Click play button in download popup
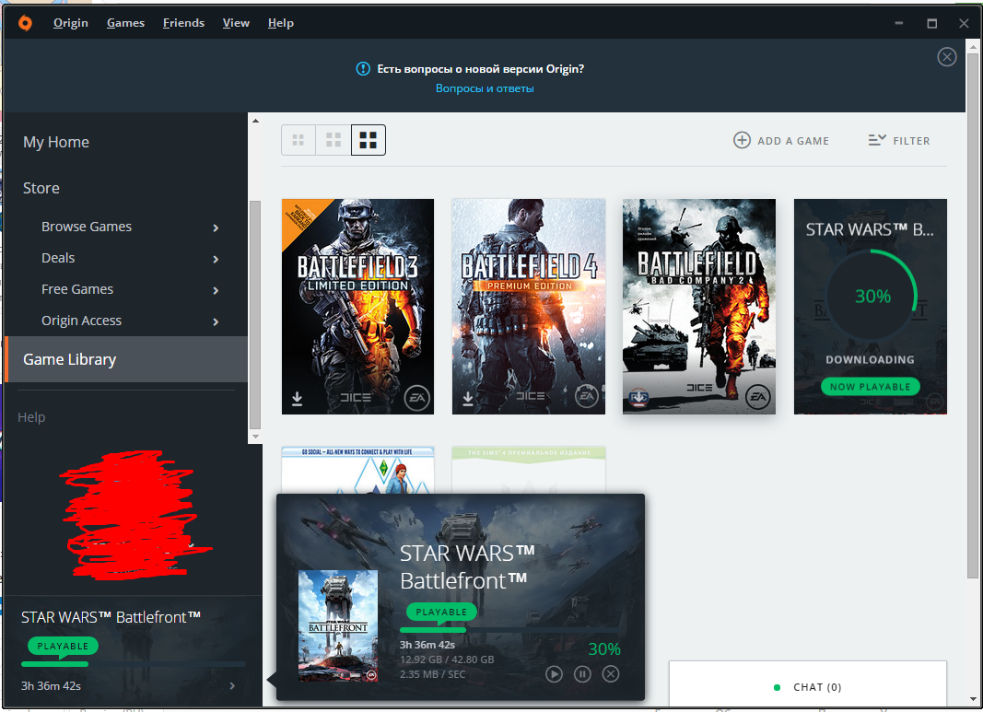 click(554, 674)
